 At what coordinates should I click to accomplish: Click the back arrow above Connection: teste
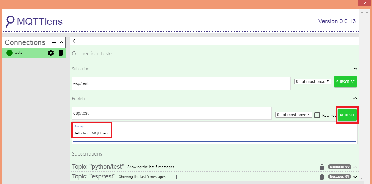(x=74, y=40)
